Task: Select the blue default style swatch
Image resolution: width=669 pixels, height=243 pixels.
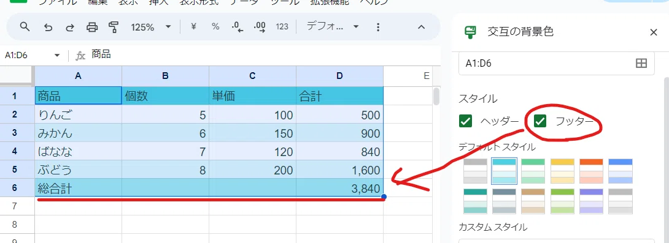Action: 621,171
